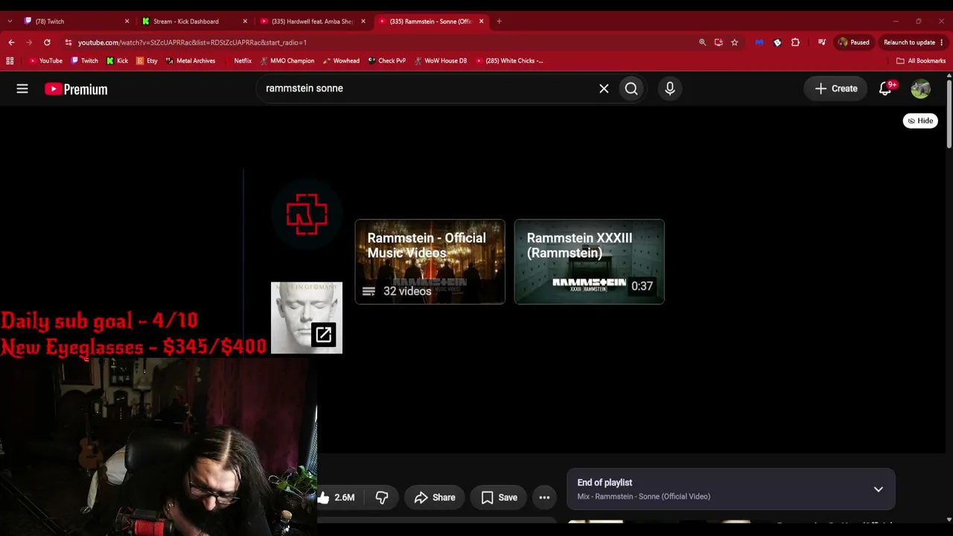Open Chrome apps grid in bookmarks bar
The height and width of the screenshot is (536, 953).
click(x=10, y=61)
